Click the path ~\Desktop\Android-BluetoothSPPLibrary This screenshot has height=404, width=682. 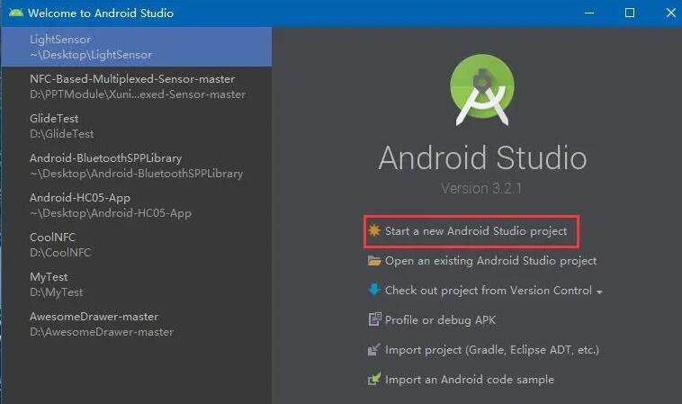[x=136, y=174]
